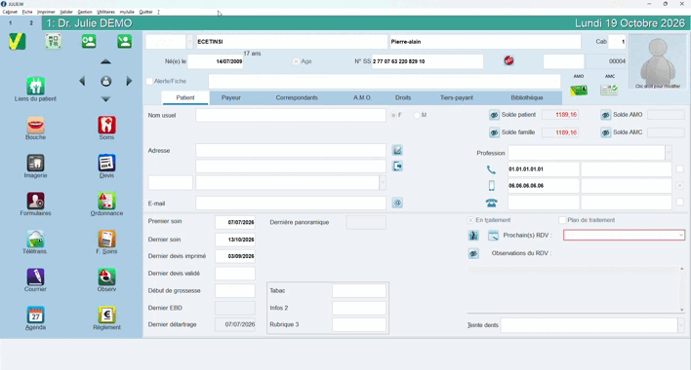The height and width of the screenshot is (370, 691).
Task: Click the patient photo placeholder
Action: click(658, 61)
